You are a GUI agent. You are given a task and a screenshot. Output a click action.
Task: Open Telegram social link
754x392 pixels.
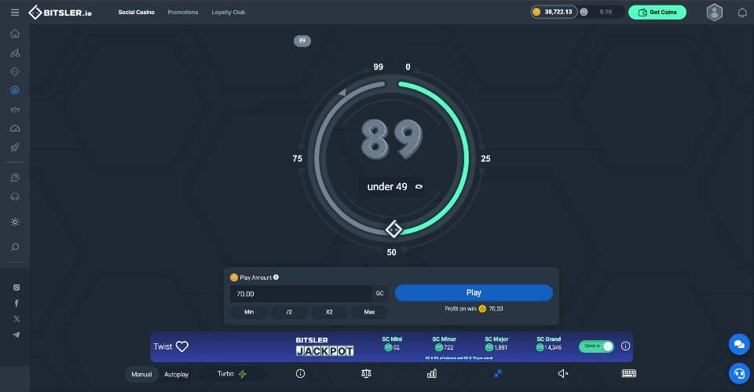(16, 335)
